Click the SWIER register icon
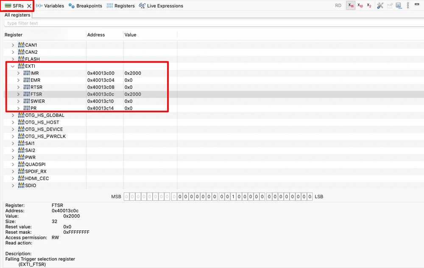The height and width of the screenshot is (268, 424). (26, 101)
